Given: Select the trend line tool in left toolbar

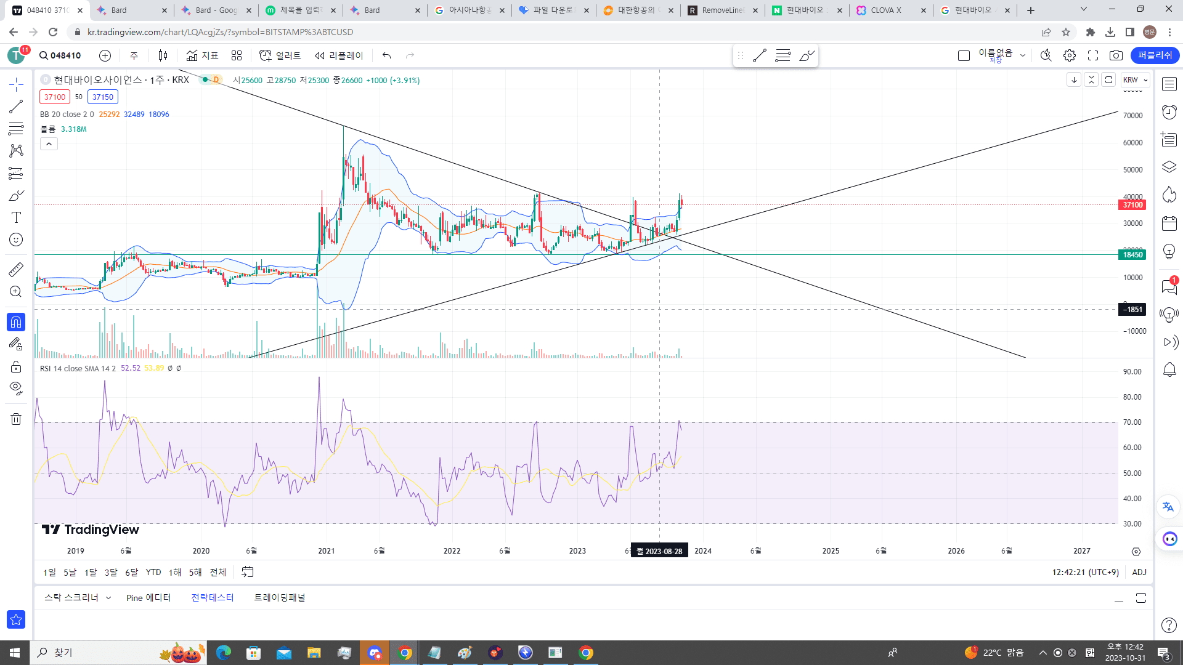Looking at the screenshot, I should tap(16, 107).
